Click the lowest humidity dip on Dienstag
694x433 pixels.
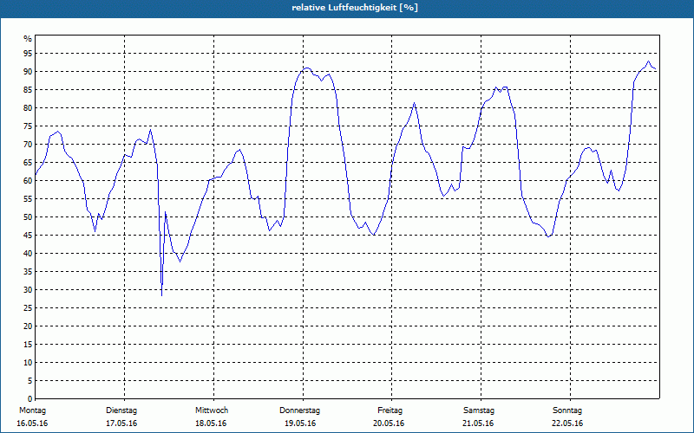click(x=161, y=295)
